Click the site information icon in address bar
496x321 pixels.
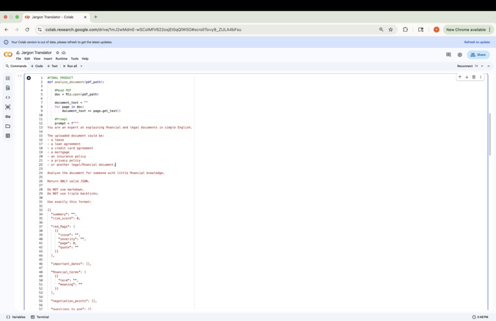coord(39,30)
